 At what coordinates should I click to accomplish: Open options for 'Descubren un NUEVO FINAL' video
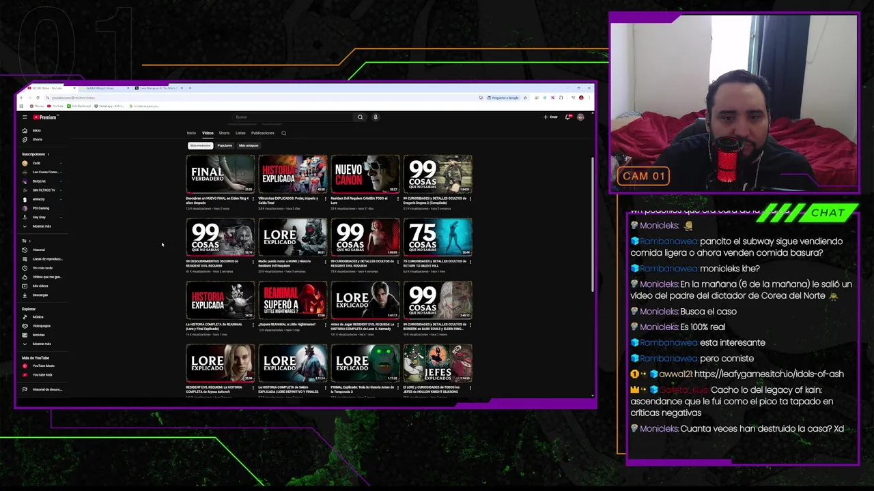(x=254, y=199)
